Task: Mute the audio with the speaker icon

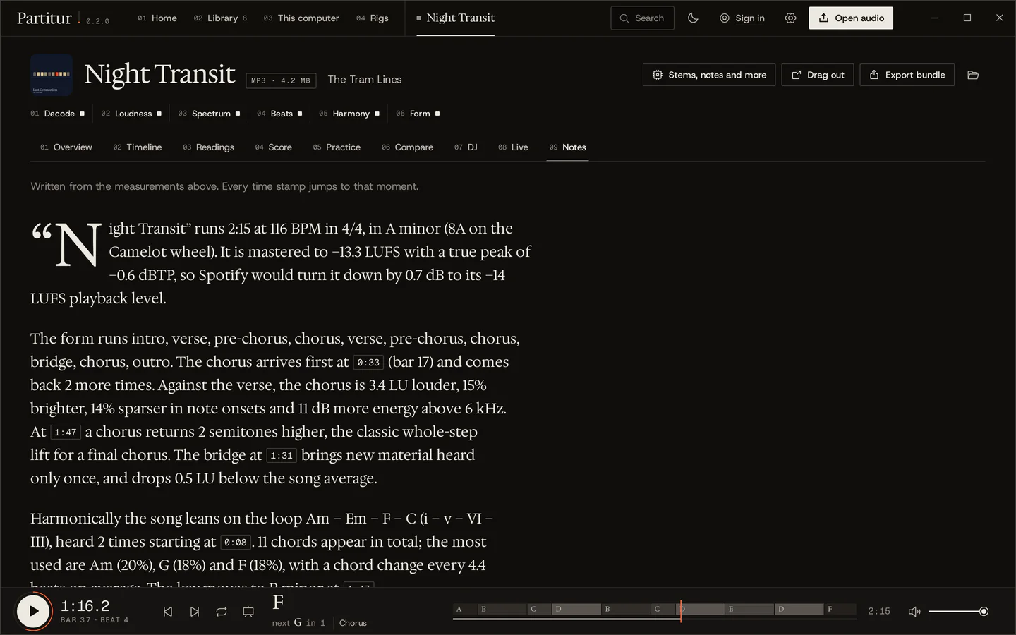Action: pos(914,612)
